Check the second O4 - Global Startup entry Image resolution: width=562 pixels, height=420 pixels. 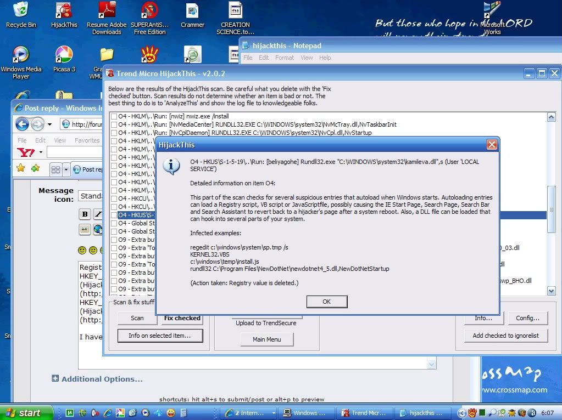click(x=114, y=231)
